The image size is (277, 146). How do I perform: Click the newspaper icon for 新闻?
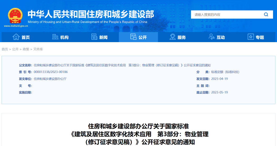(94, 37)
